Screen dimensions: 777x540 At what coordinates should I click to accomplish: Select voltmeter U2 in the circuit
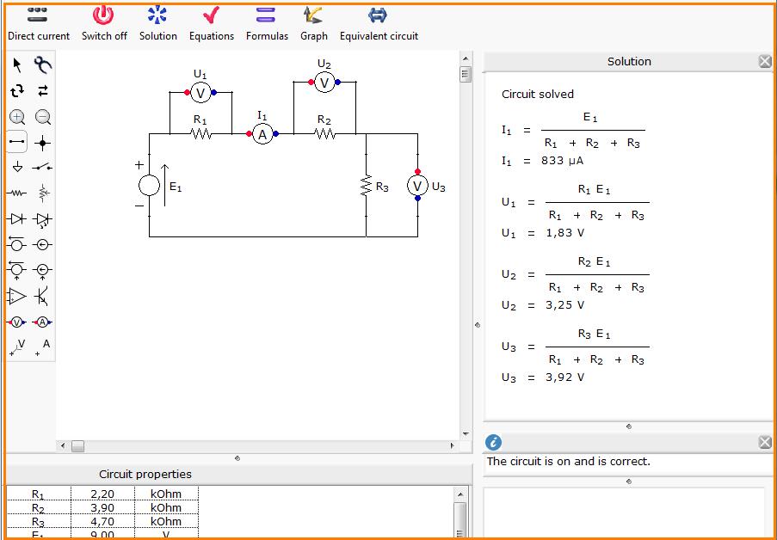tap(324, 83)
